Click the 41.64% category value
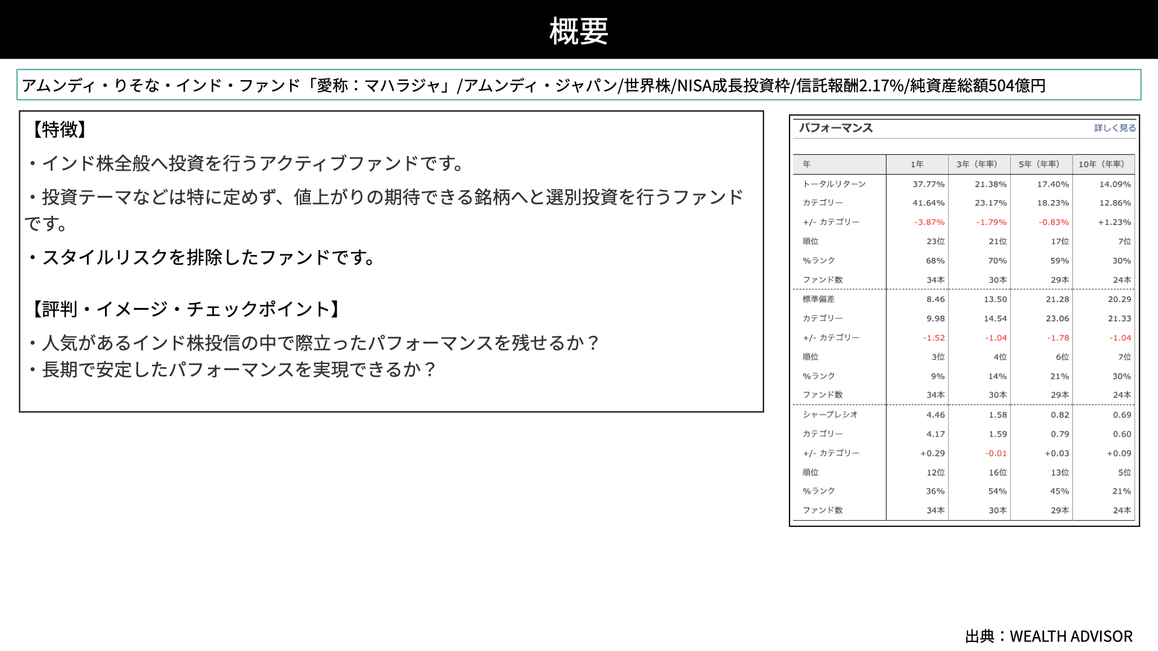This screenshot has width=1158, height=651. 928,203
